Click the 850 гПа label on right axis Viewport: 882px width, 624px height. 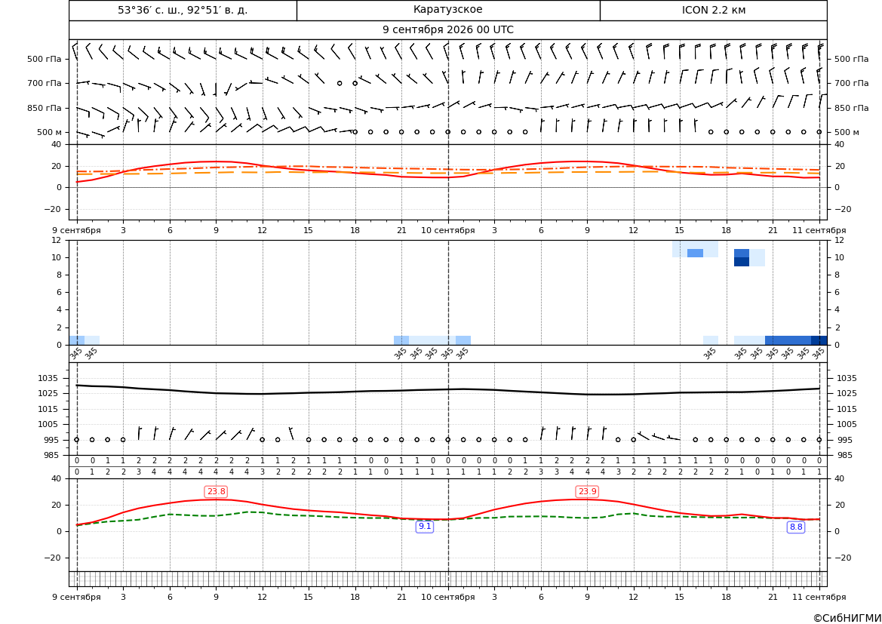852,108
